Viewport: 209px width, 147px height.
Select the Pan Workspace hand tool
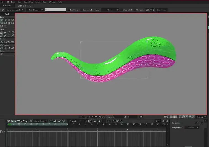(1, 48)
